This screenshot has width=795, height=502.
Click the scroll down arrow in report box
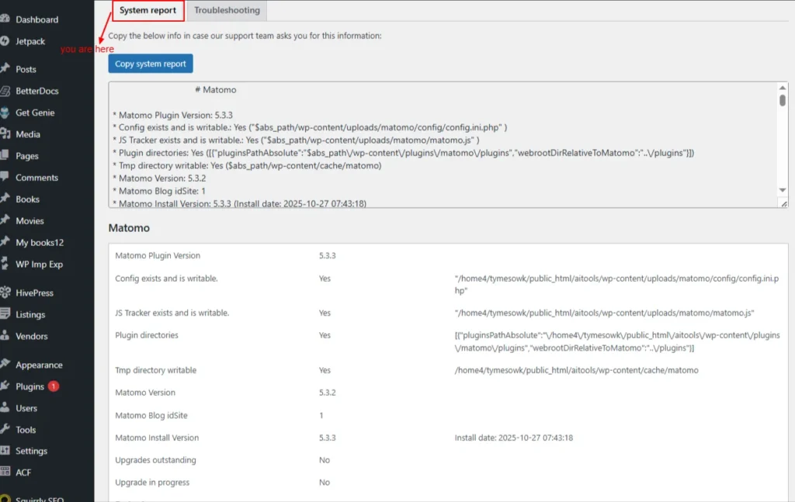[x=783, y=191]
